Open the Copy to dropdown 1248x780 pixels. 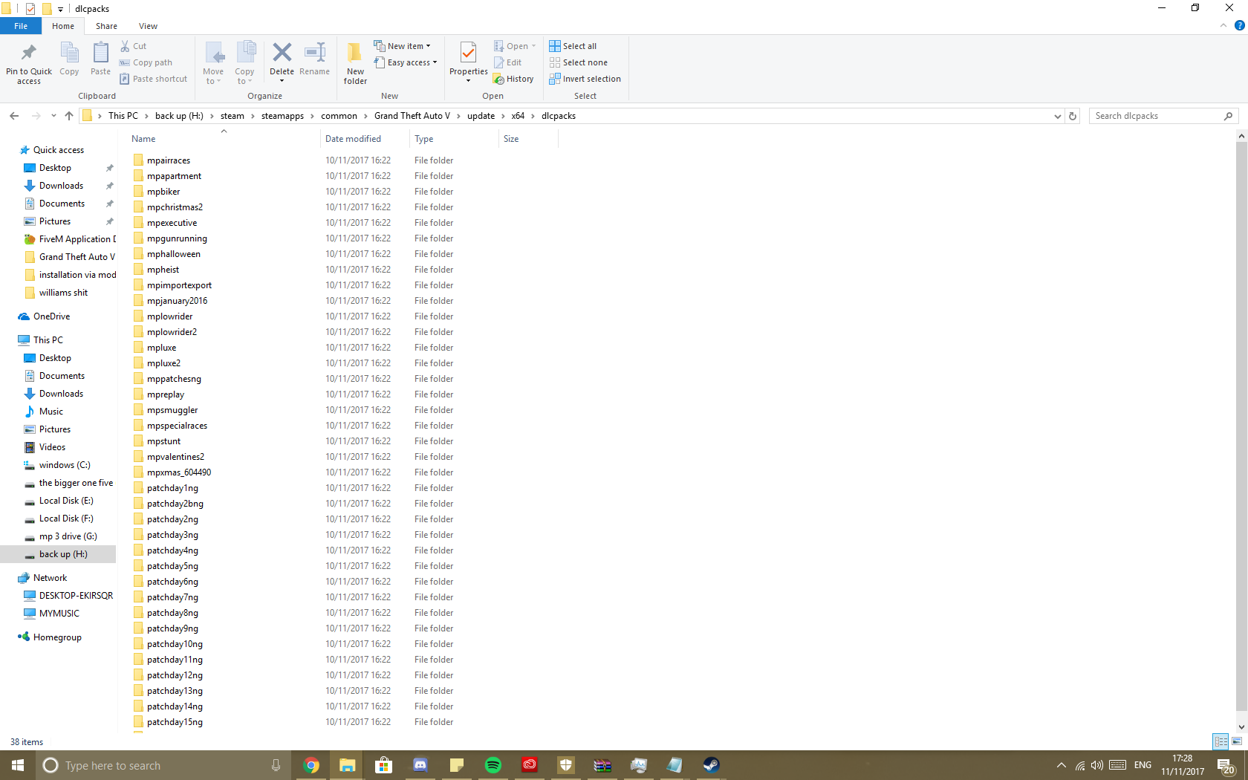click(244, 63)
